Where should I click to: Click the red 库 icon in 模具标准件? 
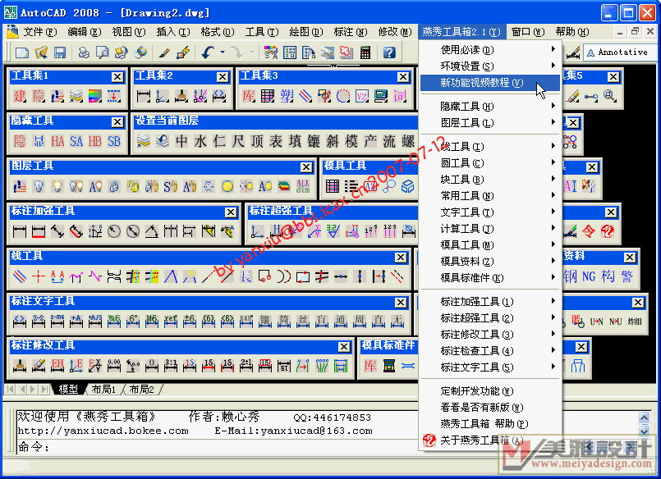(x=370, y=365)
